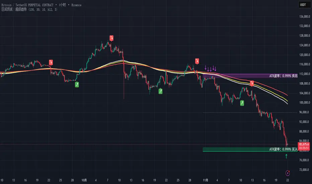Click the 10月 label on the date axis

click(84, 180)
